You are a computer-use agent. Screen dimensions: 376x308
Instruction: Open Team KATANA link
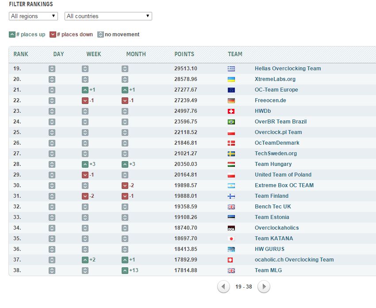coord(274,239)
